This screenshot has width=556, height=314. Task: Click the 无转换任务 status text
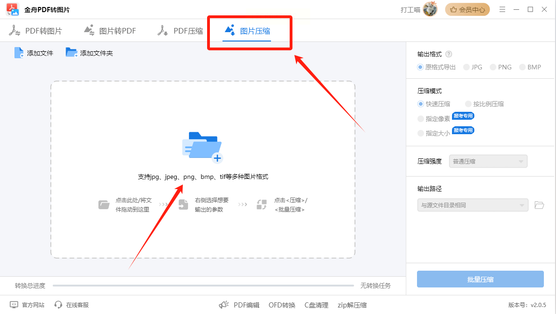click(375, 286)
